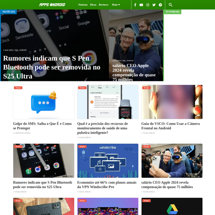This screenshot has height=215, width=215.
Task: Open the Telegram channel icon
Action: [160, 5]
